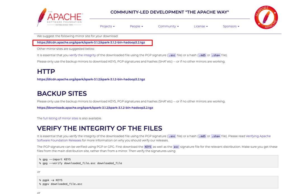Open Verifying Apache Software Foundation Releases link
Viewport: 302px width, 194px height.
tap(154, 138)
